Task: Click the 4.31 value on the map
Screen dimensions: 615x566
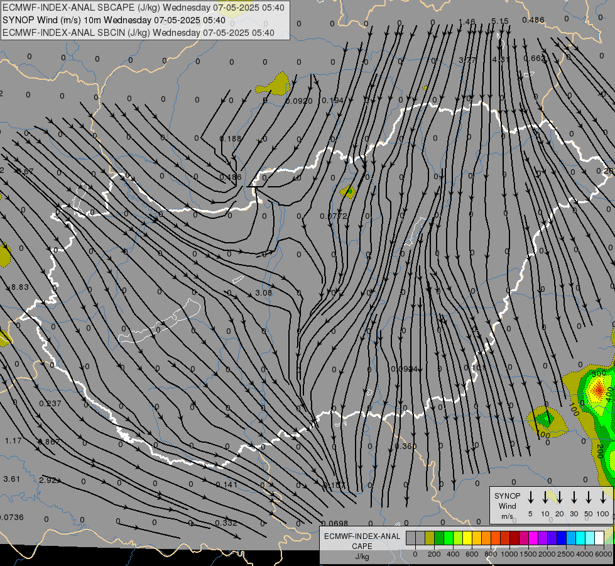Action: click(x=501, y=59)
